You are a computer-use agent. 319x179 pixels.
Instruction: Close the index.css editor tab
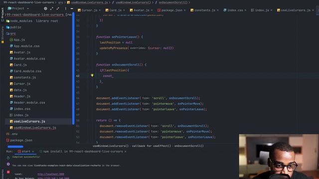(x=245, y=10)
